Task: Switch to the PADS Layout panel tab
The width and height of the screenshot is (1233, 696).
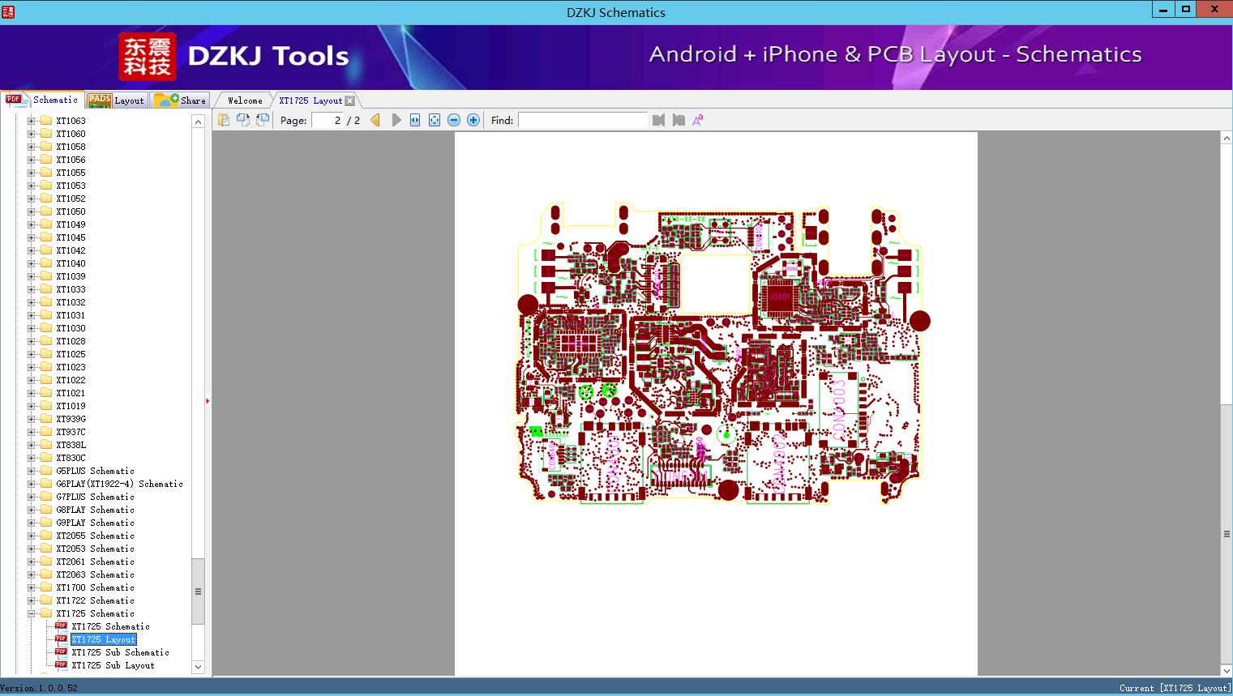Action: tap(116, 100)
